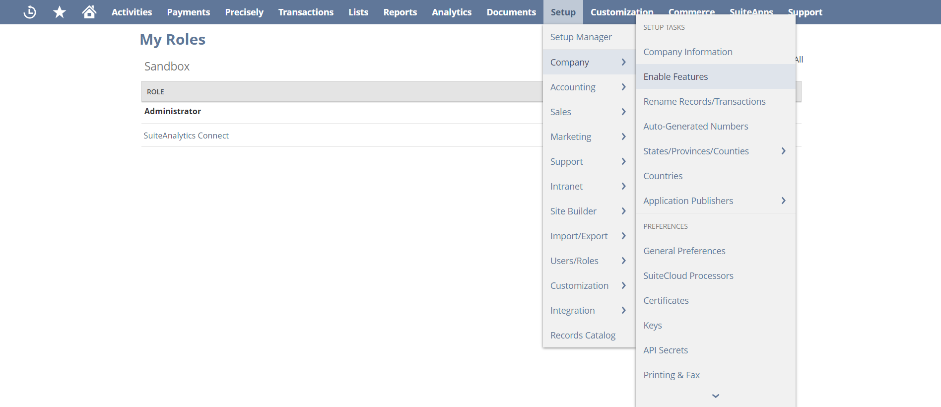Expand Application Publishers submenu chevron
This screenshot has width=941, height=407.
[x=783, y=201]
